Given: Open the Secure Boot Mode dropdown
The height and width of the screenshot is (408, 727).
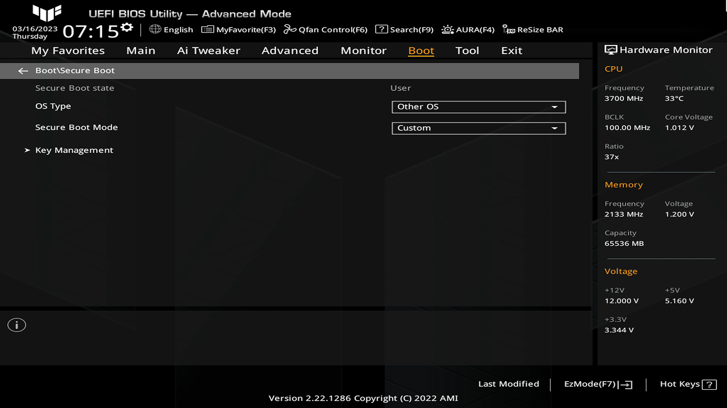Looking at the screenshot, I should click(x=479, y=128).
